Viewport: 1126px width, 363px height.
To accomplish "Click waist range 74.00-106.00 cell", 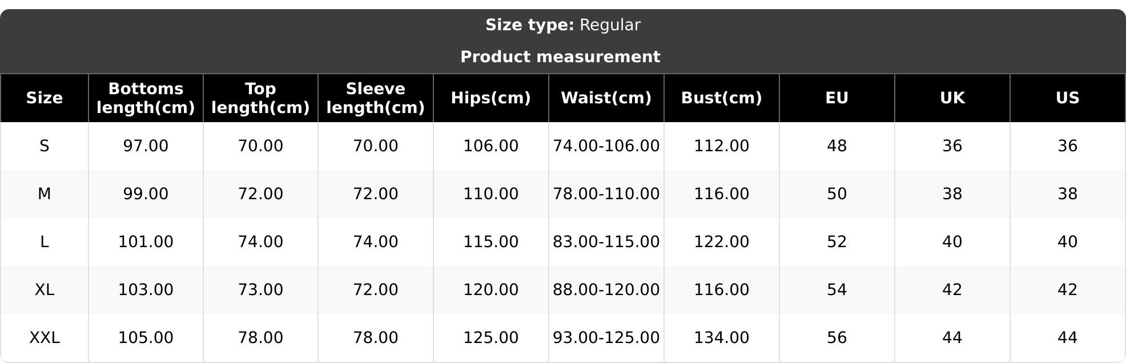I will click(606, 146).
